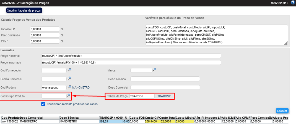Edit the Preço Importado formula field
Screen dimensions: 296x125
pos(131,62)
